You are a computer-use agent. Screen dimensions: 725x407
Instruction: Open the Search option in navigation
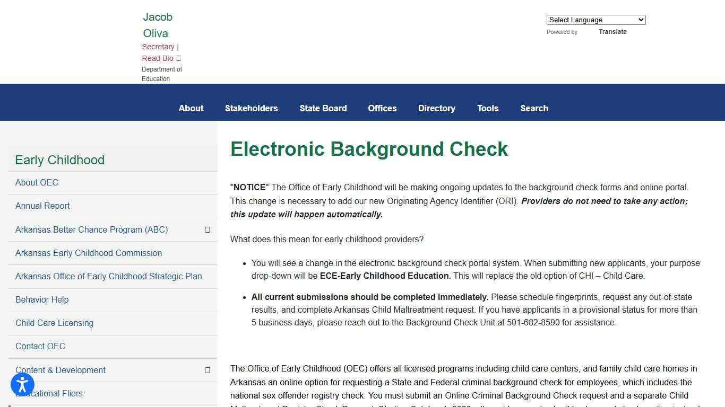534,108
